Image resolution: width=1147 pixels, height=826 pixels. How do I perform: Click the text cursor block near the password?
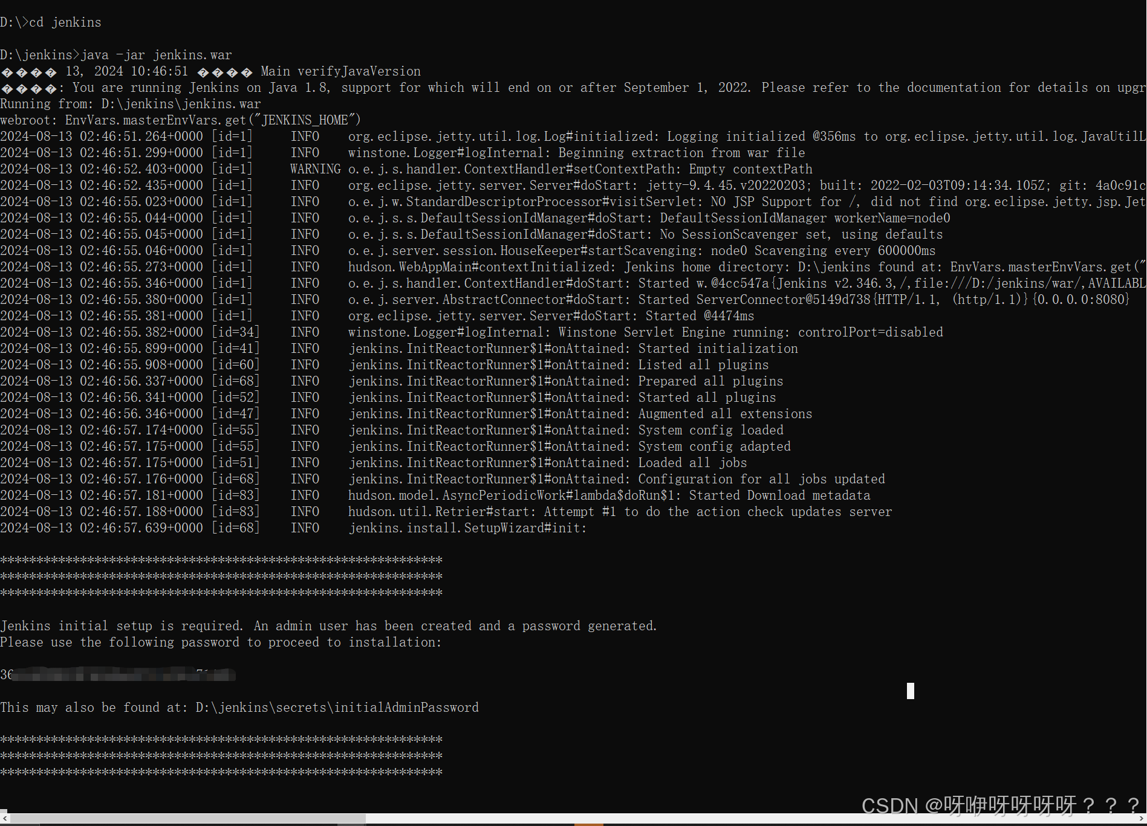911,691
